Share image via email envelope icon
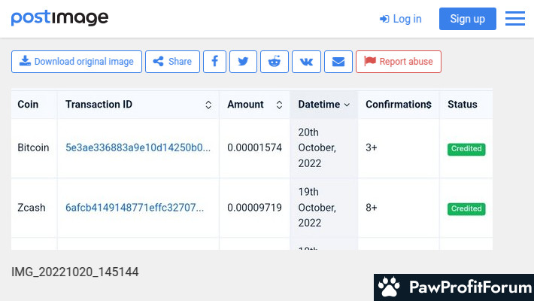This screenshot has width=534, height=301. tap(338, 62)
